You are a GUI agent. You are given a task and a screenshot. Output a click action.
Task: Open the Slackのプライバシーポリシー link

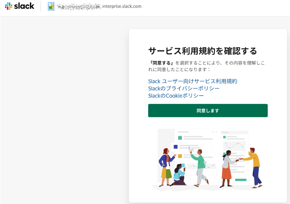click(184, 88)
